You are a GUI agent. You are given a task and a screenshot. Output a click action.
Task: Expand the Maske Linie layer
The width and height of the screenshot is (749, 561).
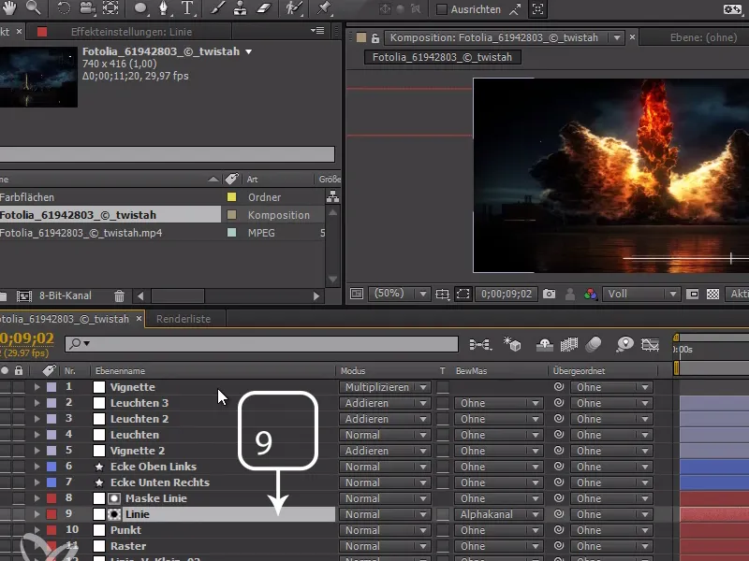tap(37, 498)
